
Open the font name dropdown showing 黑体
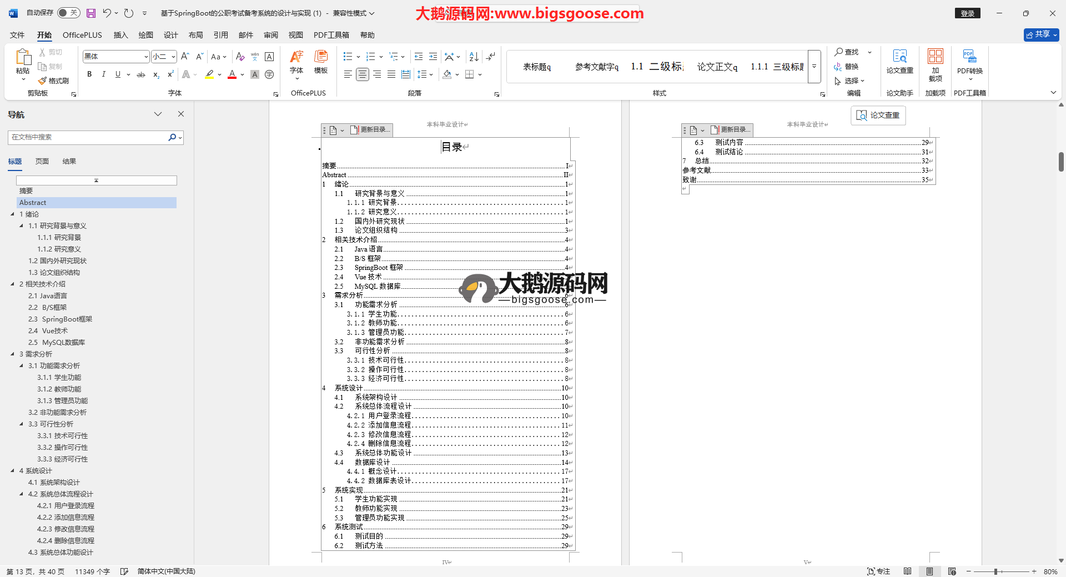coord(145,57)
